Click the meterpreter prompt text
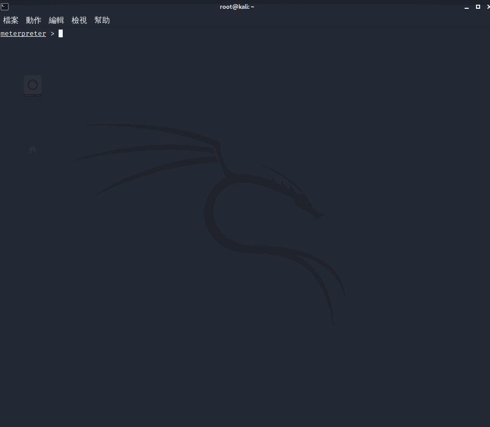 23,33
